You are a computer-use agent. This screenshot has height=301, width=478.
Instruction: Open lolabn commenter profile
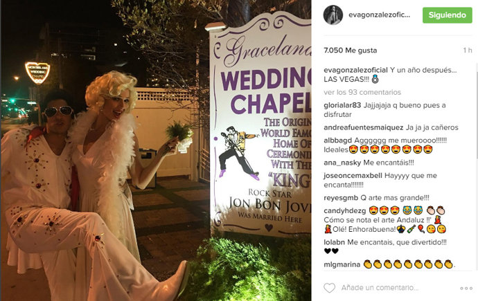tap(334, 242)
